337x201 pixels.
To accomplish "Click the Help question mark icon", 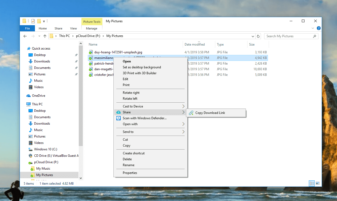I will point(318,28).
